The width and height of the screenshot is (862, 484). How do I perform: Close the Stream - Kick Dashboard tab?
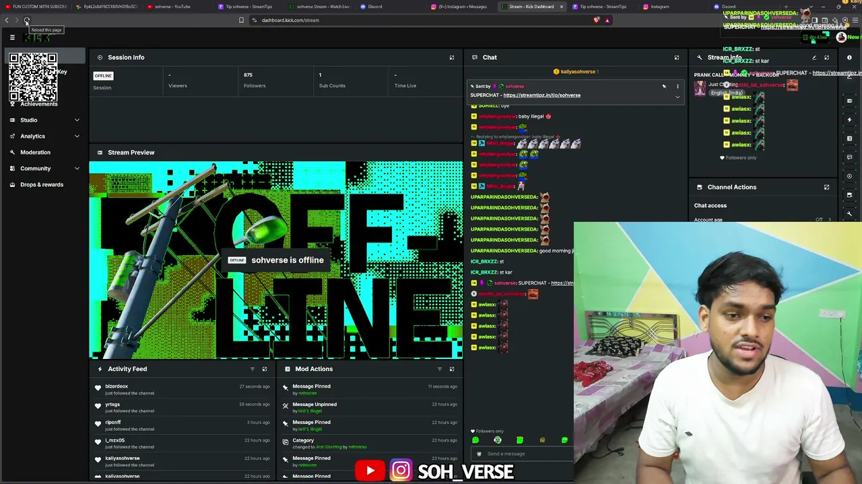click(x=561, y=7)
